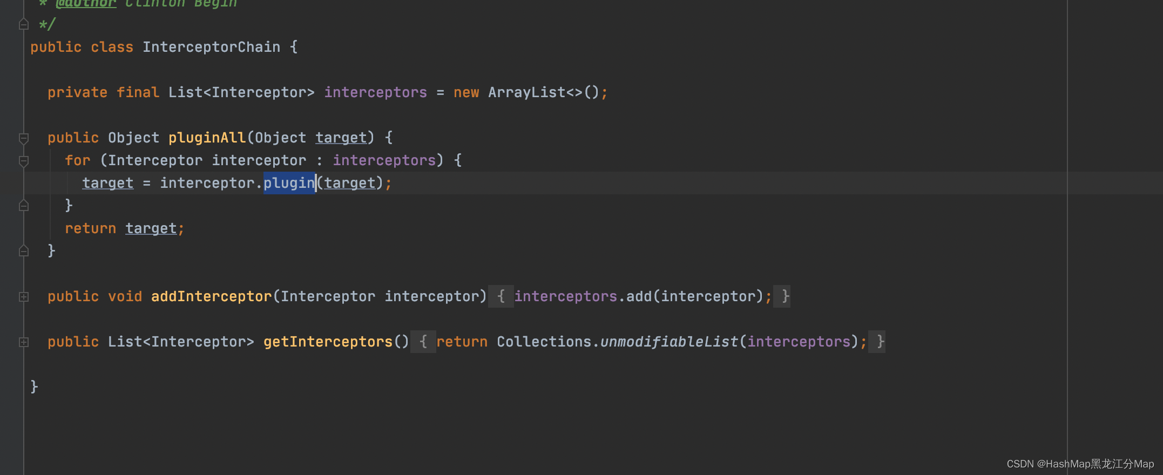
Task: Click the InterceptorChain class name
Action: [x=211, y=47]
